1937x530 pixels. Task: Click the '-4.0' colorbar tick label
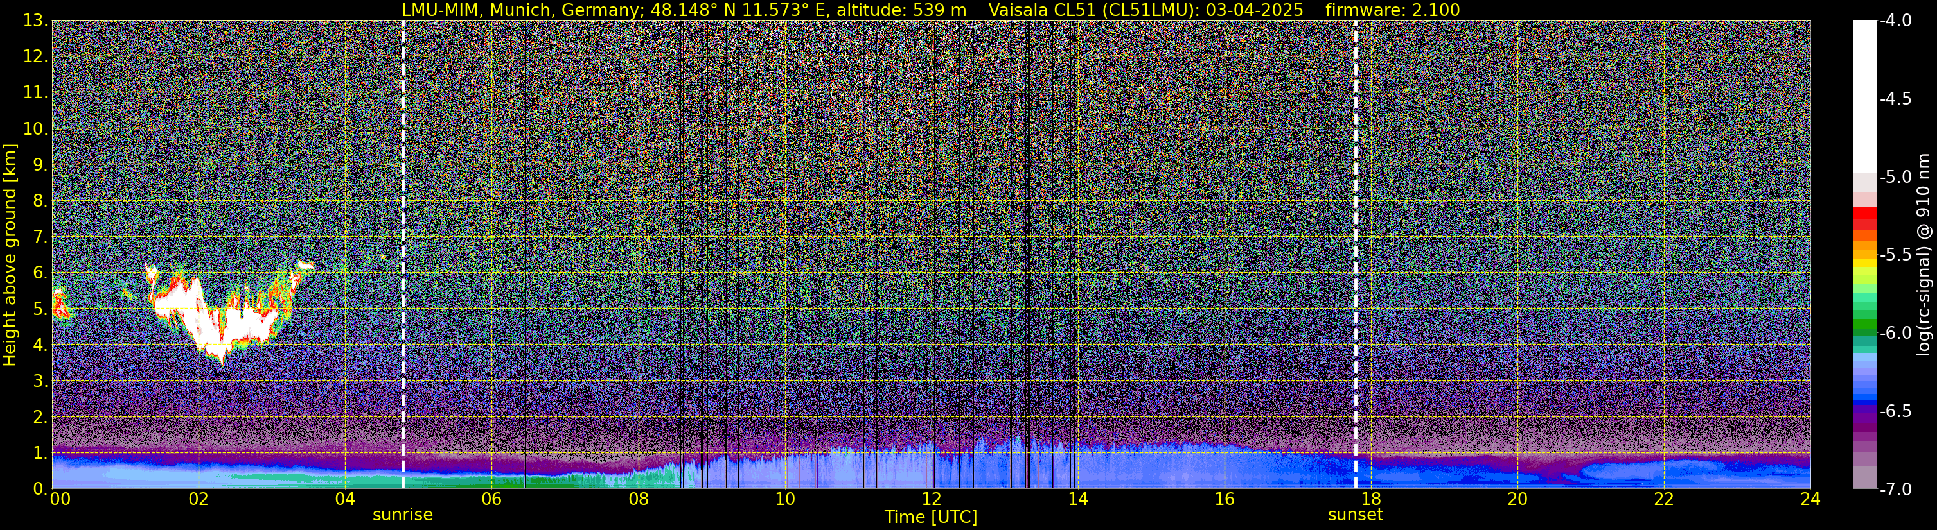coord(1896,21)
